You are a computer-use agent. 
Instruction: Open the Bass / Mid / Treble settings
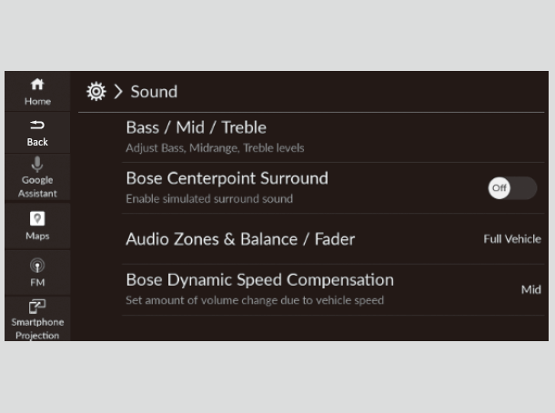tap(196, 128)
